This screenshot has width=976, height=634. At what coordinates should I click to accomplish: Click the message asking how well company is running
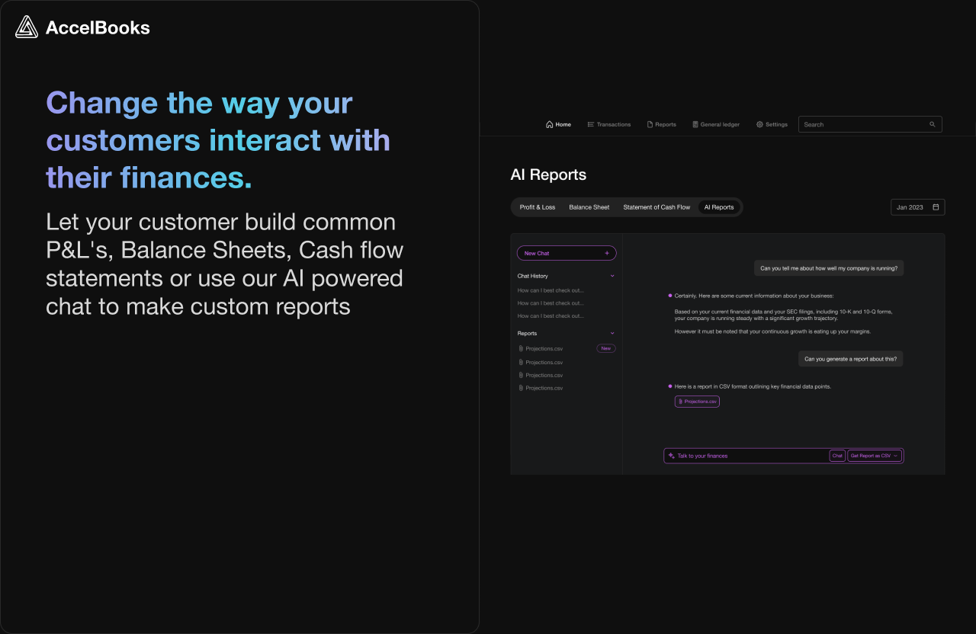829,267
